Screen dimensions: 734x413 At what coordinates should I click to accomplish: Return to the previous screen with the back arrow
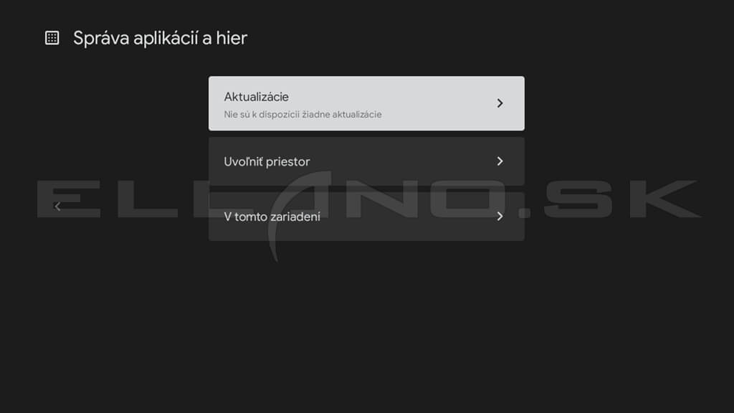pyautogui.click(x=57, y=206)
